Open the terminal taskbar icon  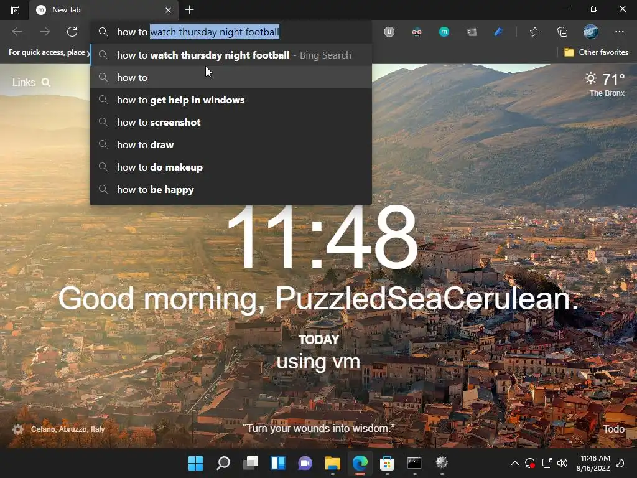(x=414, y=463)
